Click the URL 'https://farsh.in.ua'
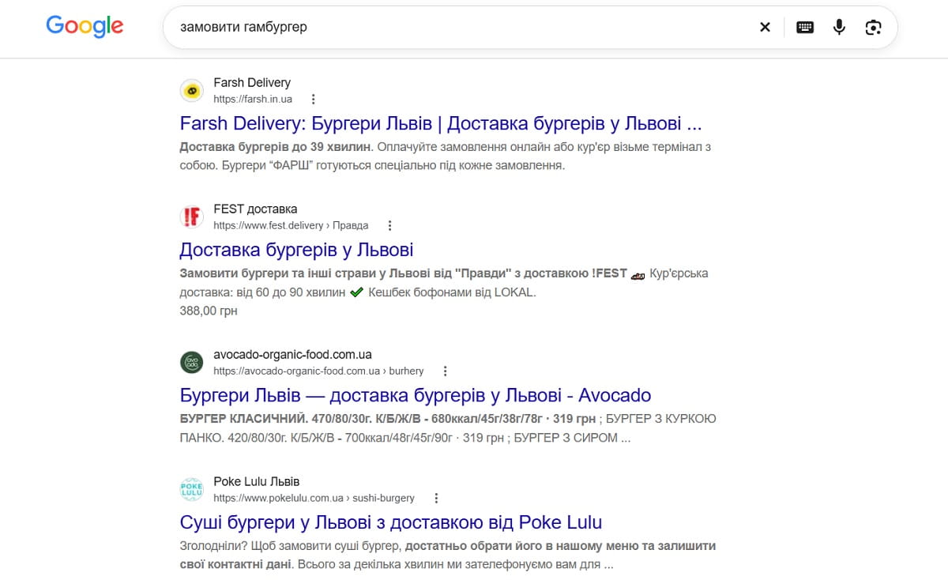948x580 pixels. coord(253,99)
